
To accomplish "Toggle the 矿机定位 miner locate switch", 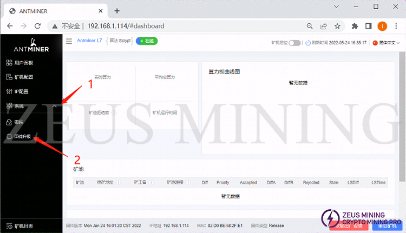I will pyautogui.click(x=294, y=43).
